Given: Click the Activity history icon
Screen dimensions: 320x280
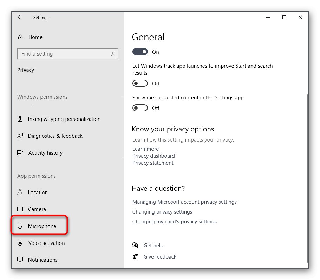Looking at the screenshot, I should click(20, 153).
